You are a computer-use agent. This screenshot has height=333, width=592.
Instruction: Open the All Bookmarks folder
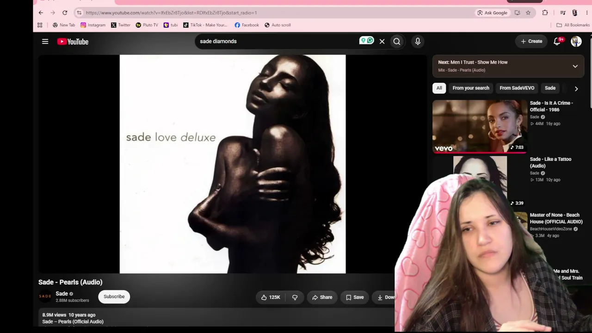click(573, 25)
